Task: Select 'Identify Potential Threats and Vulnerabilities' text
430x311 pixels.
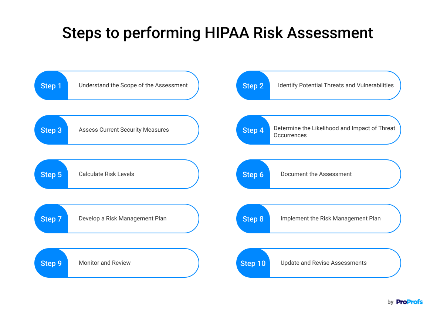Action: (336, 85)
